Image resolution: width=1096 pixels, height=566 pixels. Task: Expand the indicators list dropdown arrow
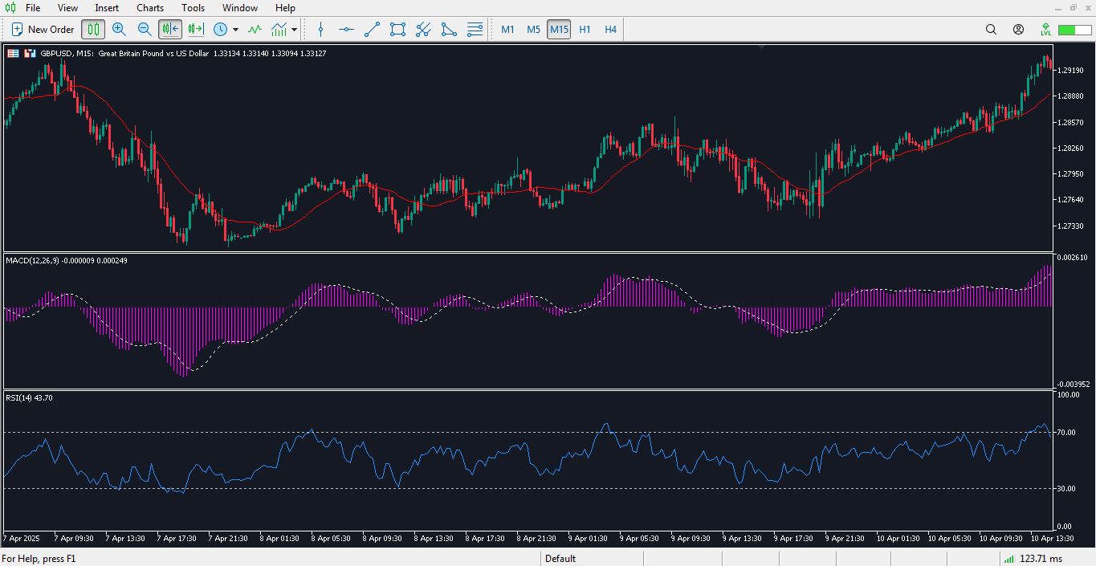tap(295, 30)
